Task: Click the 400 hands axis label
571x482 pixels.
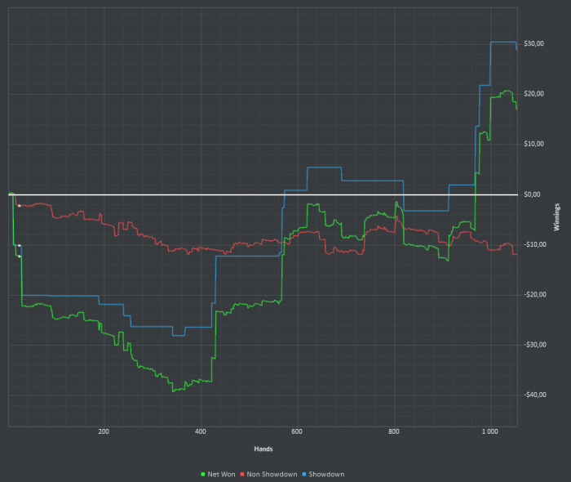Action: point(201,431)
